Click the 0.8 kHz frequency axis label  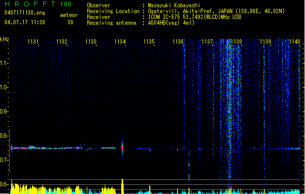(4, 136)
